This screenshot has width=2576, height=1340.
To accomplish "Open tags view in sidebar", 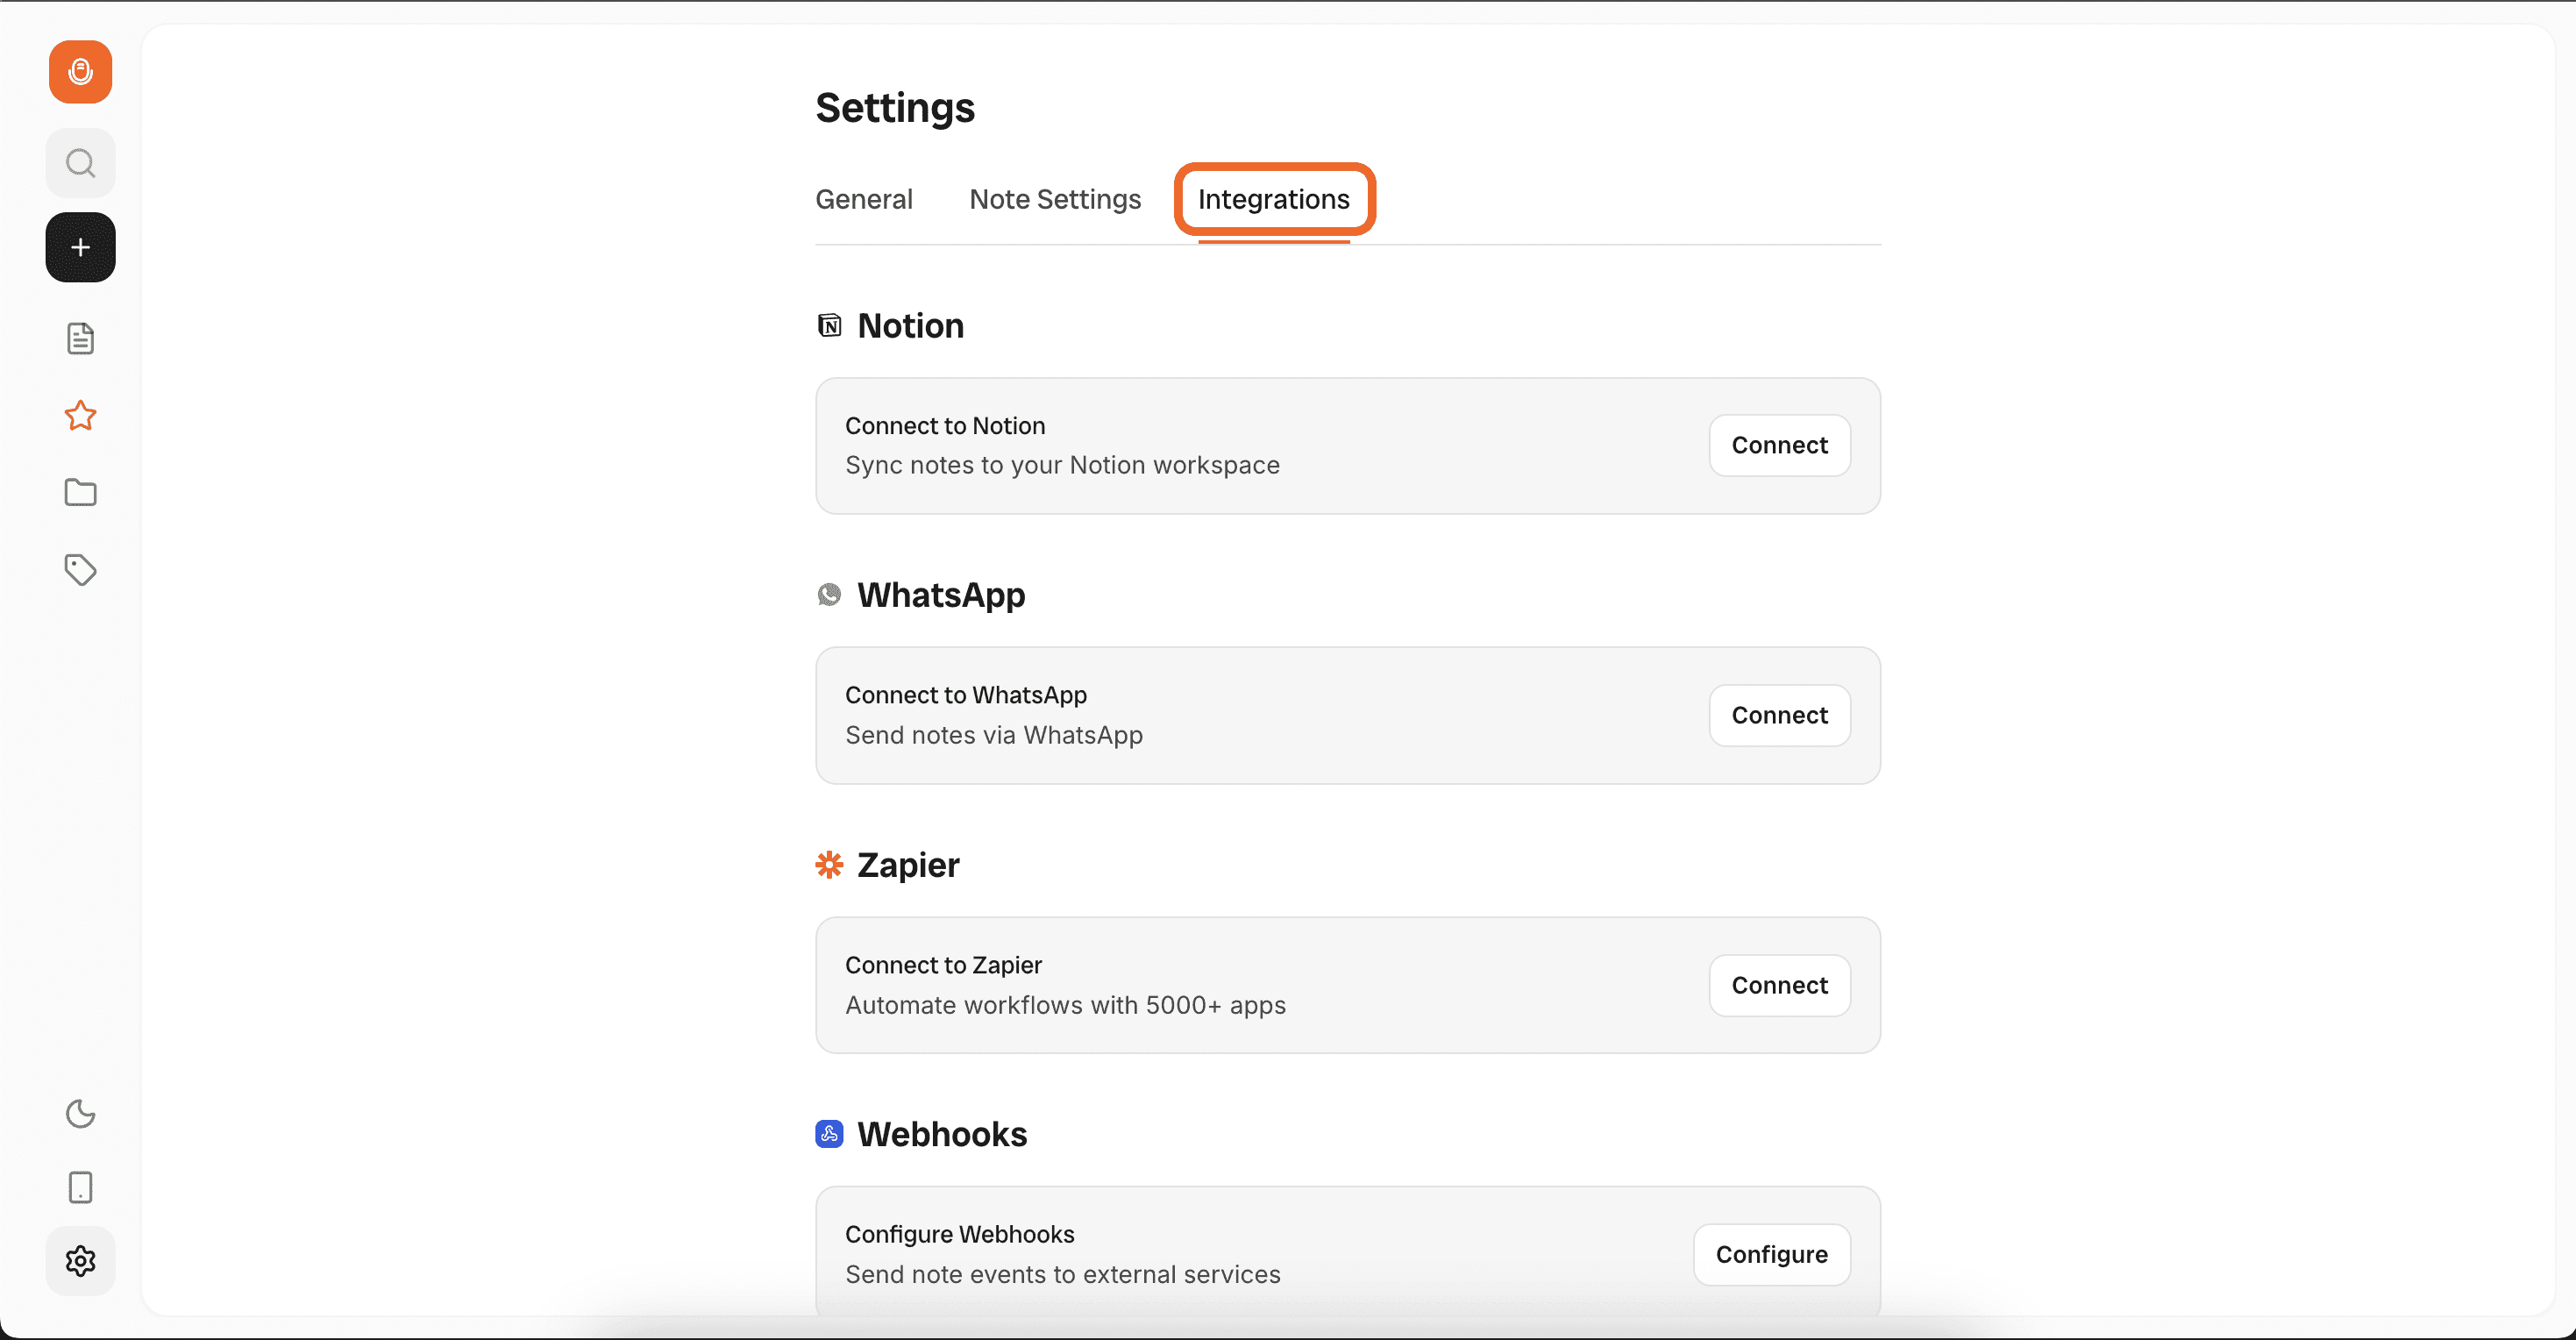I will point(80,570).
